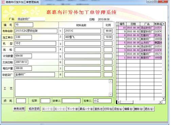Add a new order with 添加
This screenshot has width=171, height=125.
(118, 109)
